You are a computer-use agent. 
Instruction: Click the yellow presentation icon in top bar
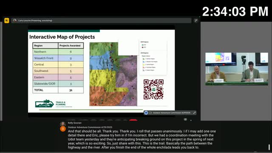(x=7, y=20)
